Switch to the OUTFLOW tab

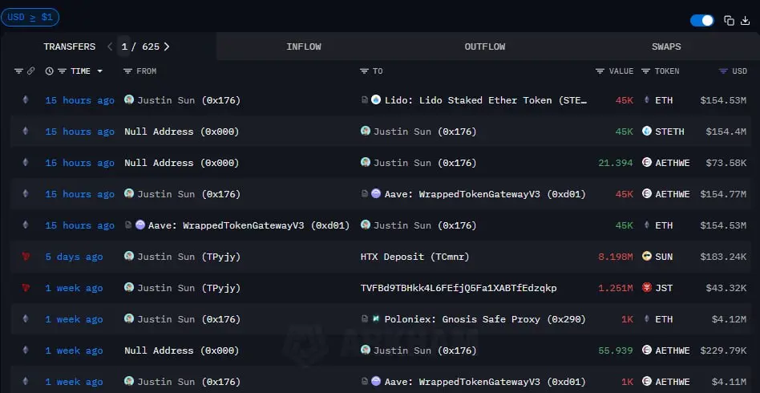(x=485, y=47)
